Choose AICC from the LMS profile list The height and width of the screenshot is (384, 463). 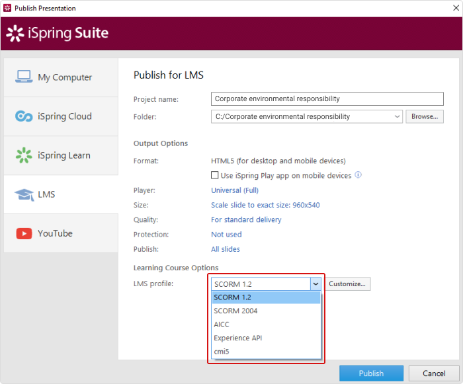[266, 325]
